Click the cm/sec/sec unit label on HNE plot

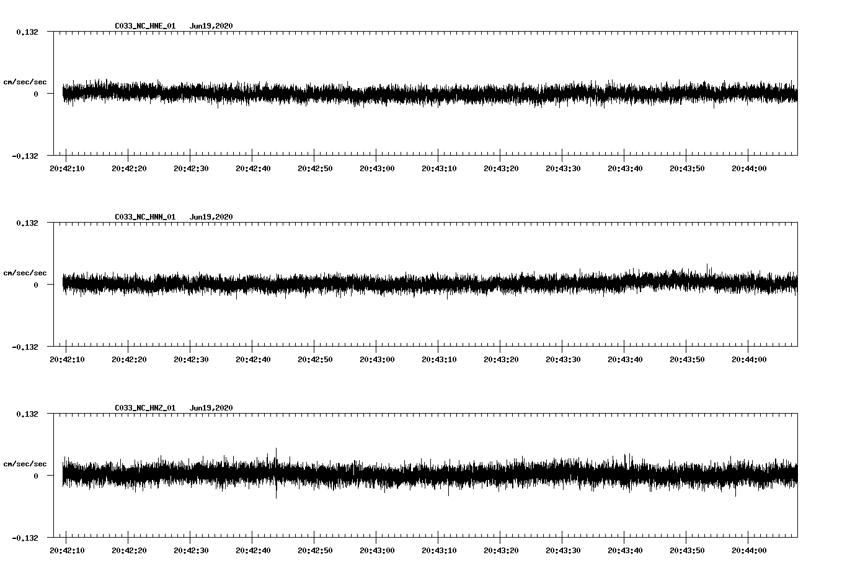tap(25, 82)
